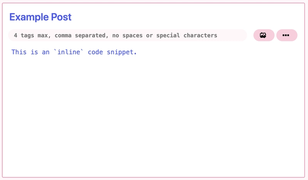Open the three-dot more options menu
The image size is (308, 180).
click(x=287, y=35)
